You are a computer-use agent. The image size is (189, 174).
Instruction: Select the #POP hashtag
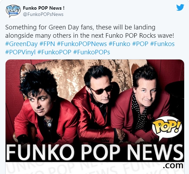[140, 44]
